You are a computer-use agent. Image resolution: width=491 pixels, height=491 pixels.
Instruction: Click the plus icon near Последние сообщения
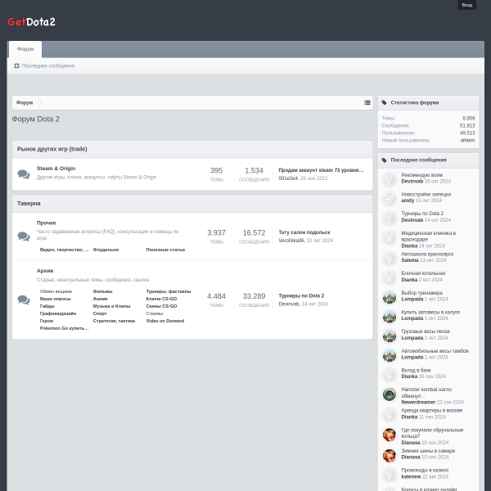pos(16,65)
